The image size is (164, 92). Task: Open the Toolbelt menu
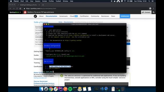[x=58, y=1]
